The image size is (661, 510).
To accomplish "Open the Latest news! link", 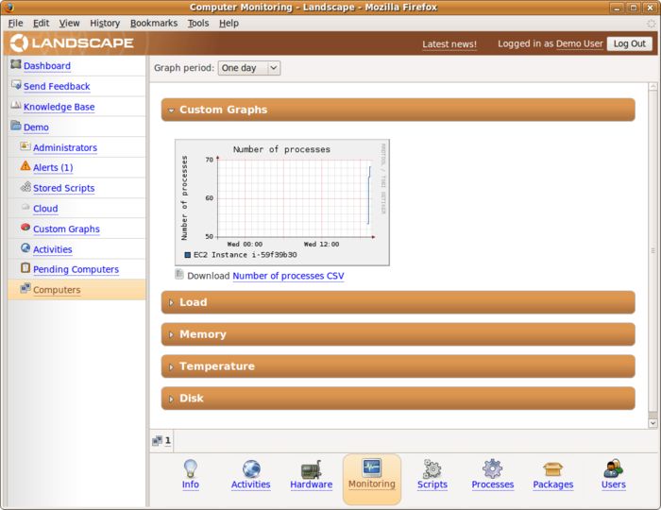I will click(449, 44).
